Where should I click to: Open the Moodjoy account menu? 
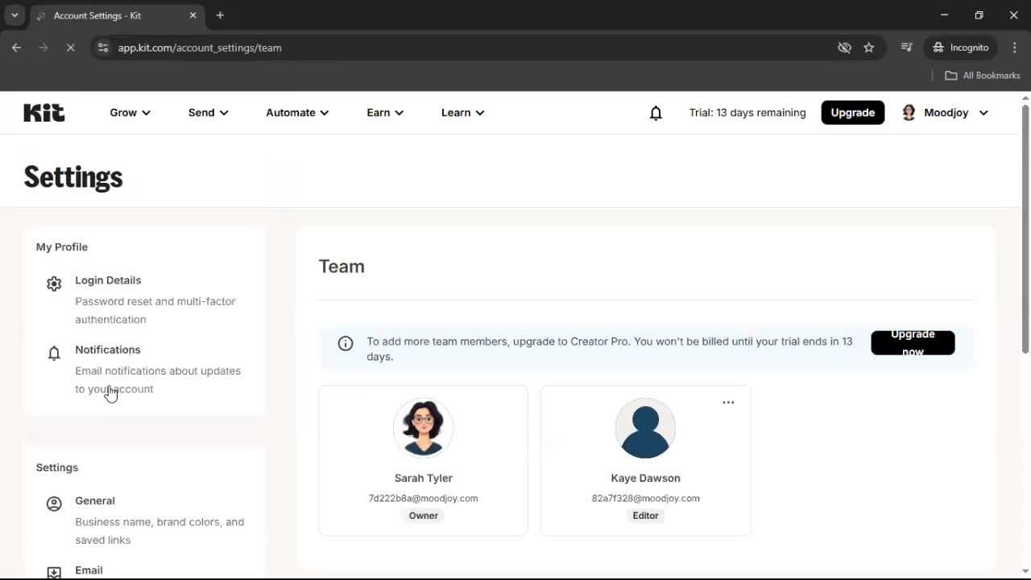945,113
